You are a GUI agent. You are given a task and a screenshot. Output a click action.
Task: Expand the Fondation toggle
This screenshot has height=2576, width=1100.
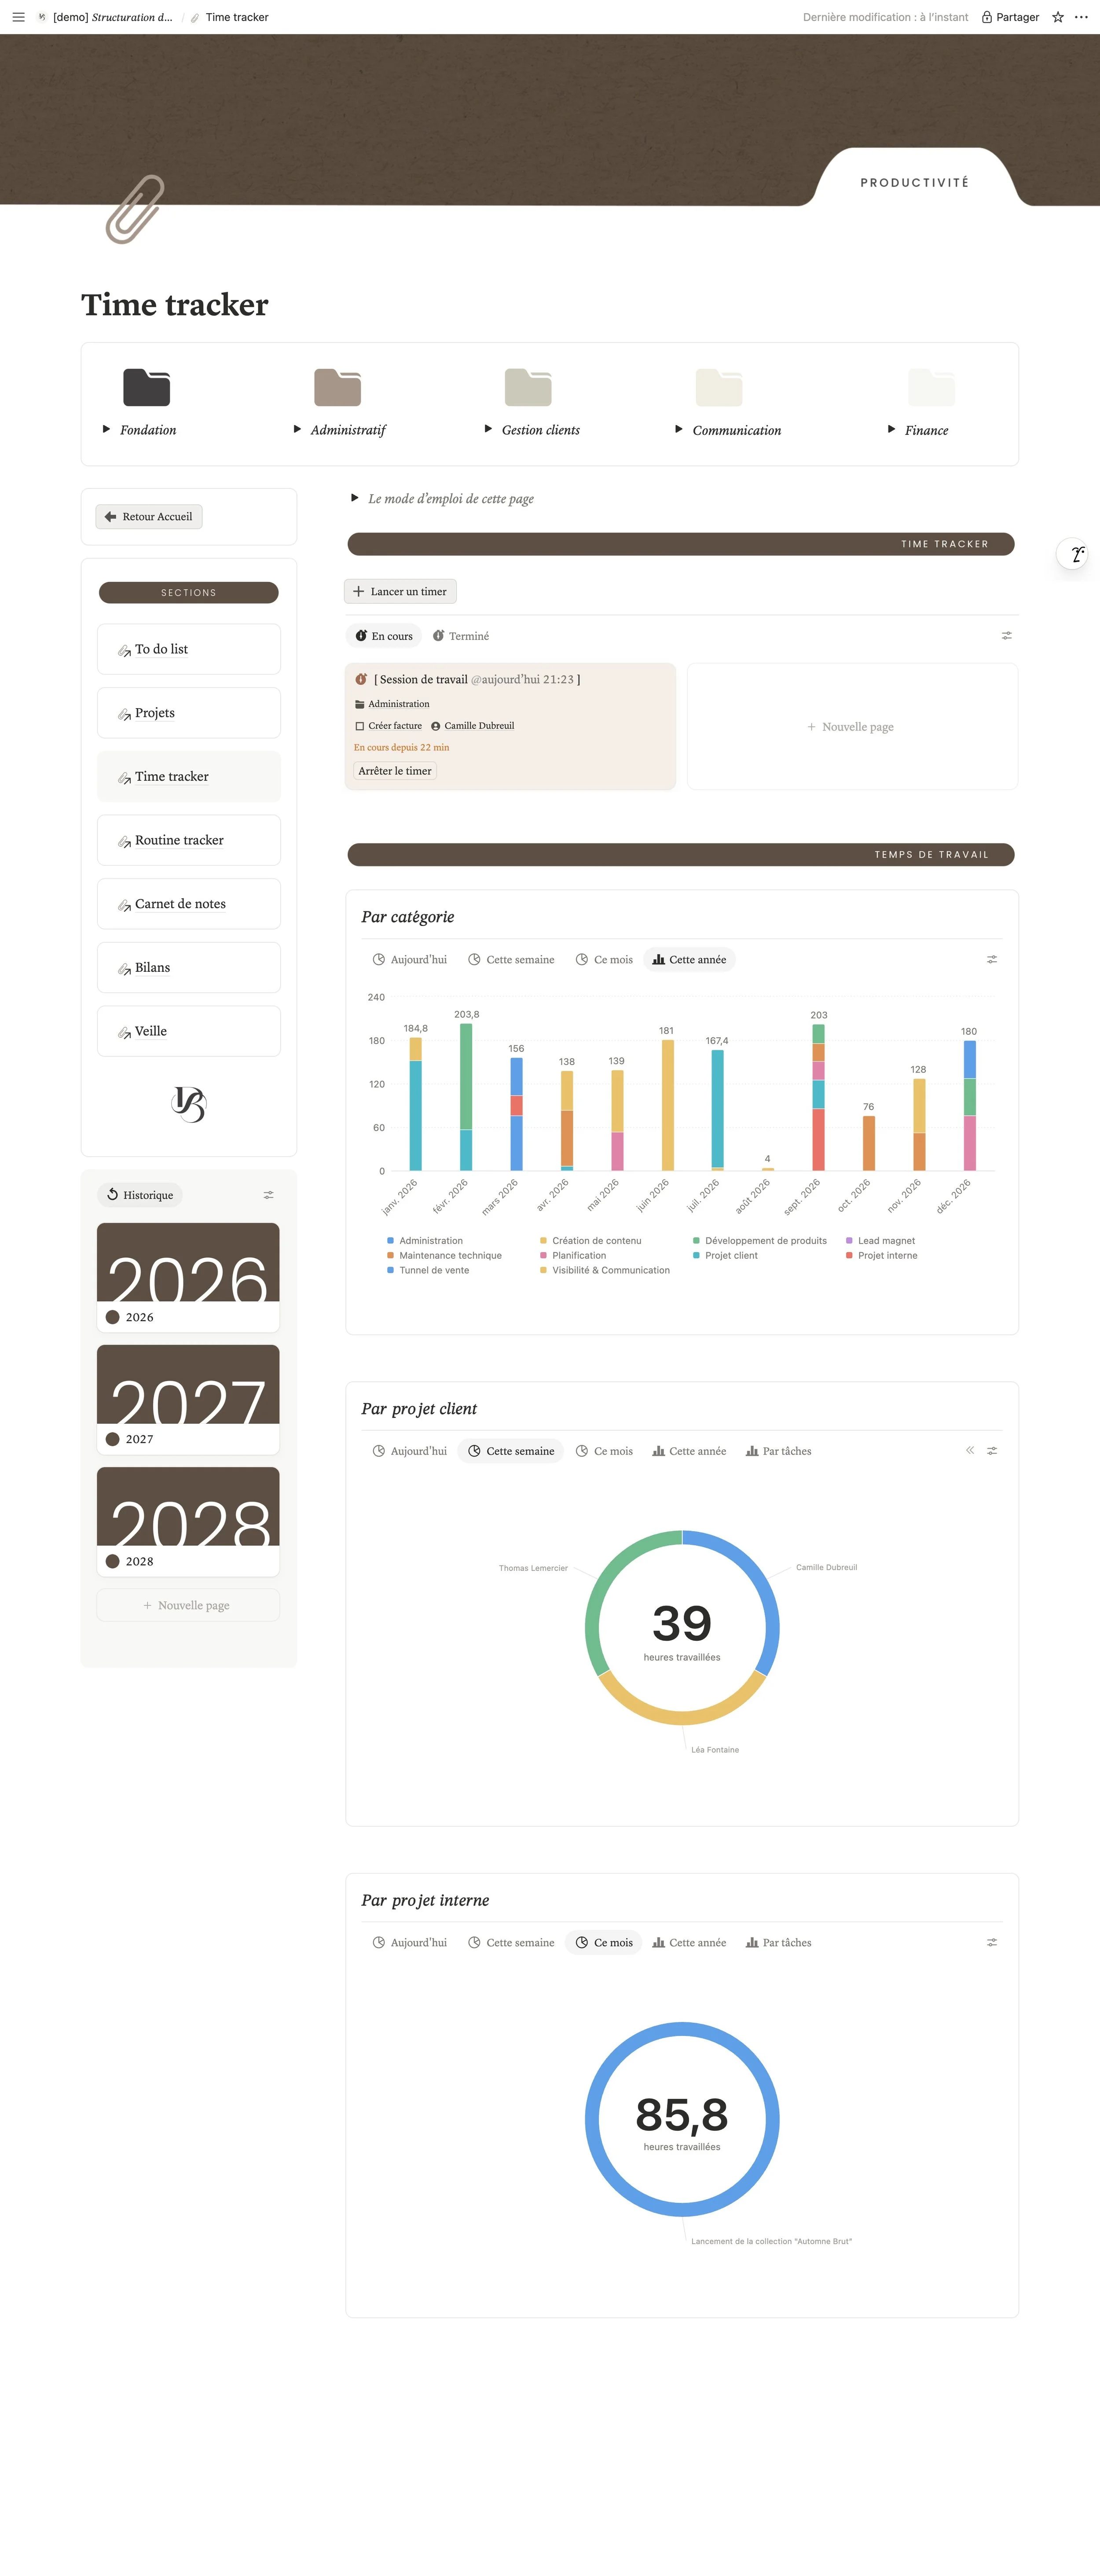coord(106,430)
